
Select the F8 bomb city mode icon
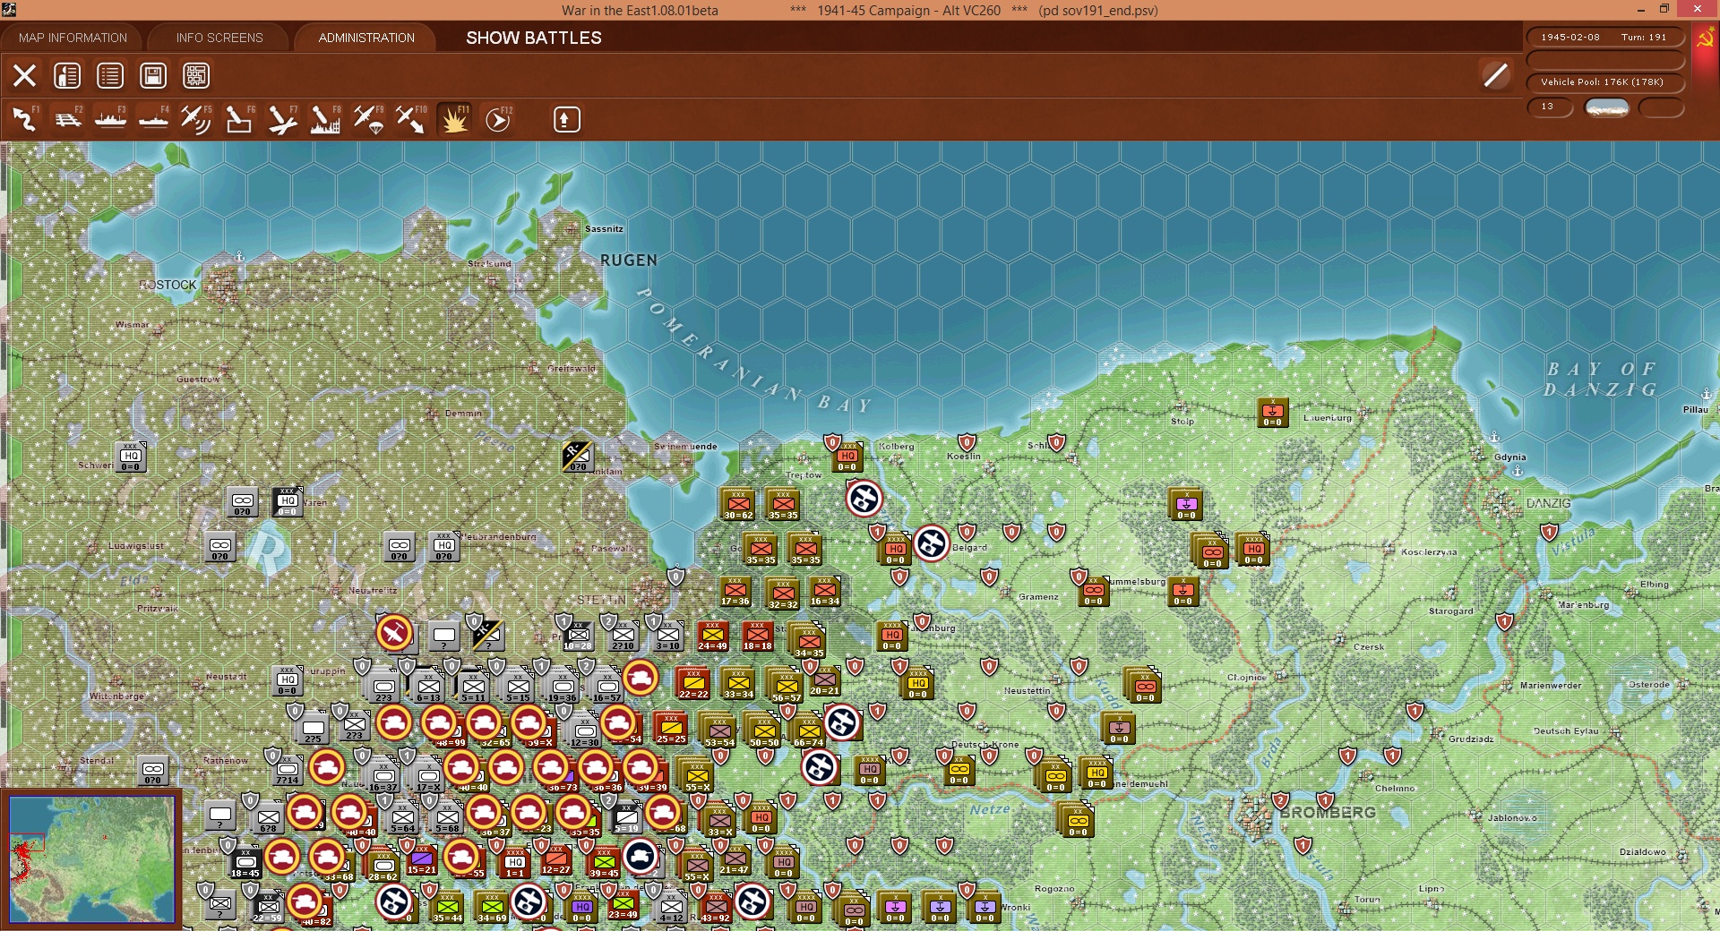coord(325,119)
